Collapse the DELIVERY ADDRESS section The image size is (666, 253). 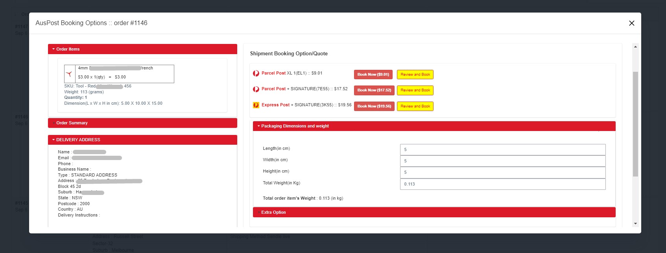(142, 140)
